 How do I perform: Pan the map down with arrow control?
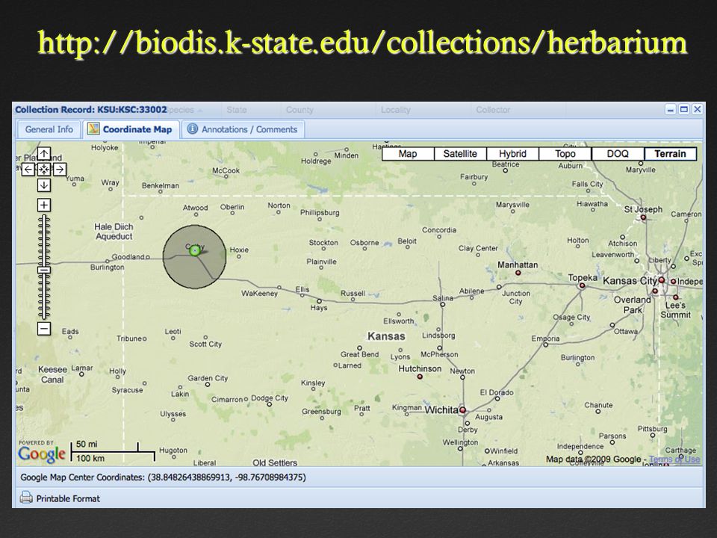[x=44, y=185]
